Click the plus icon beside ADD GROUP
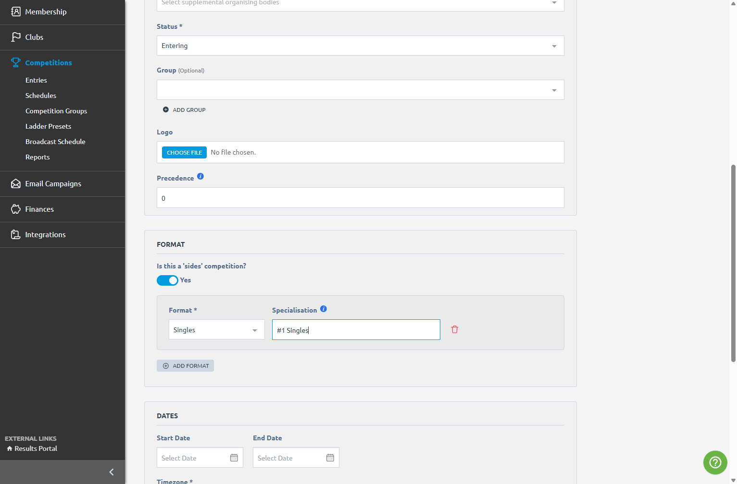 click(166, 109)
